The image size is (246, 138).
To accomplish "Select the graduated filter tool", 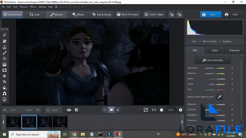I will [4, 65].
